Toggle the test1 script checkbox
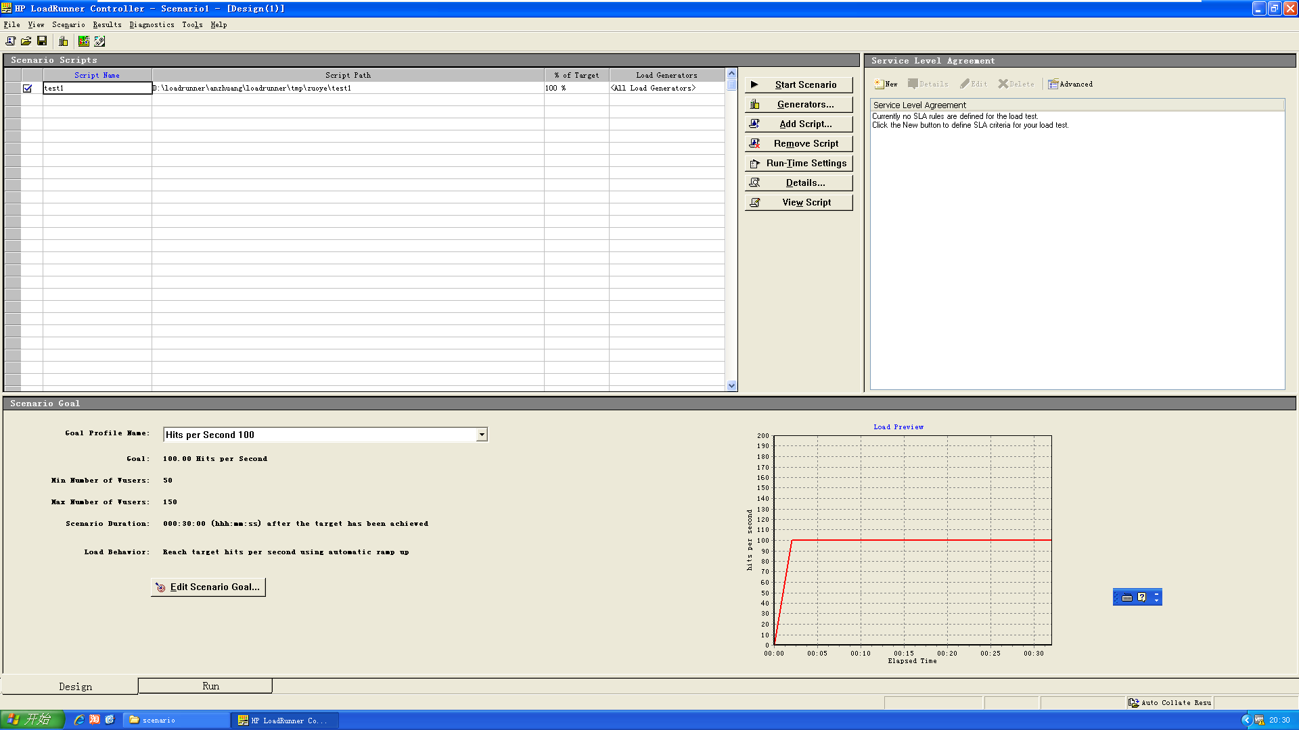Image resolution: width=1299 pixels, height=730 pixels. (x=27, y=87)
